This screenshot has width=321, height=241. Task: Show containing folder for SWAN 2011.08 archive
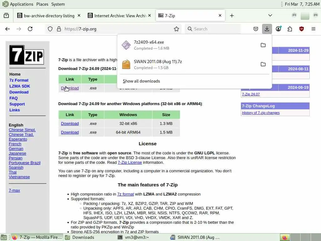263,64
